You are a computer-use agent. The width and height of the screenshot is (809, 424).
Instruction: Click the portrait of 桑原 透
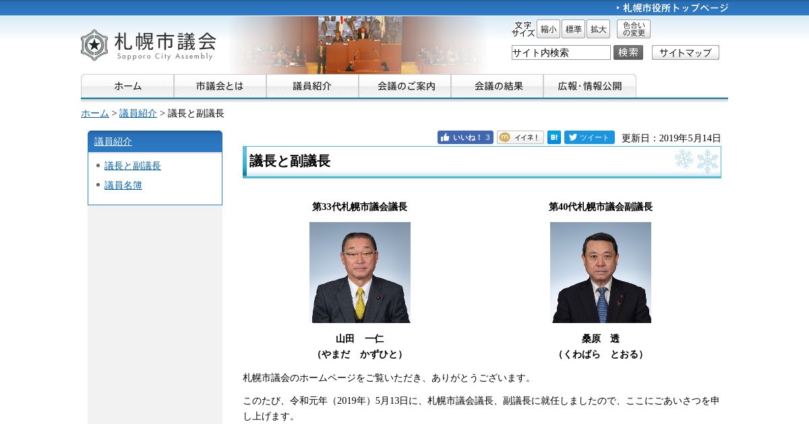tap(601, 273)
